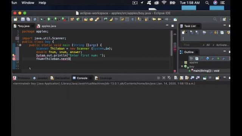Open dropdown arrow beside Debug button
The height and width of the screenshot is (136, 242).
tap(45, 19)
